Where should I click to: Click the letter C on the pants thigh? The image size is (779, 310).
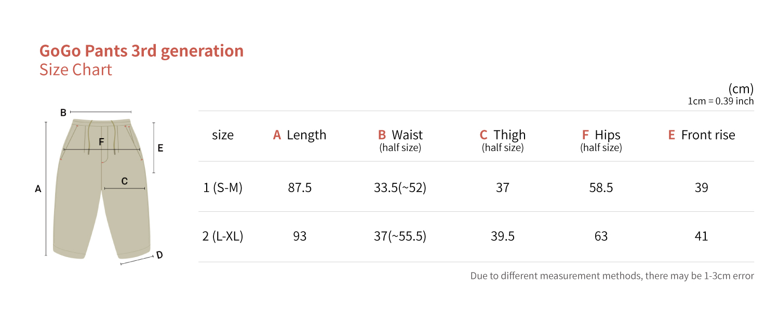coord(125,181)
